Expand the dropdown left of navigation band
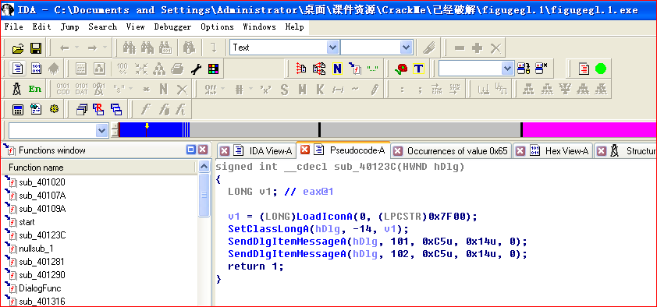The height and width of the screenshot is (307, 657). [x=101, y=130]
